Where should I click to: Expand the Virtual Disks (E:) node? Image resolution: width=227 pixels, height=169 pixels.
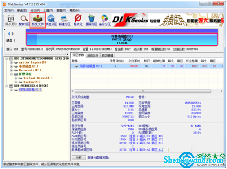(x=16, y=78)
